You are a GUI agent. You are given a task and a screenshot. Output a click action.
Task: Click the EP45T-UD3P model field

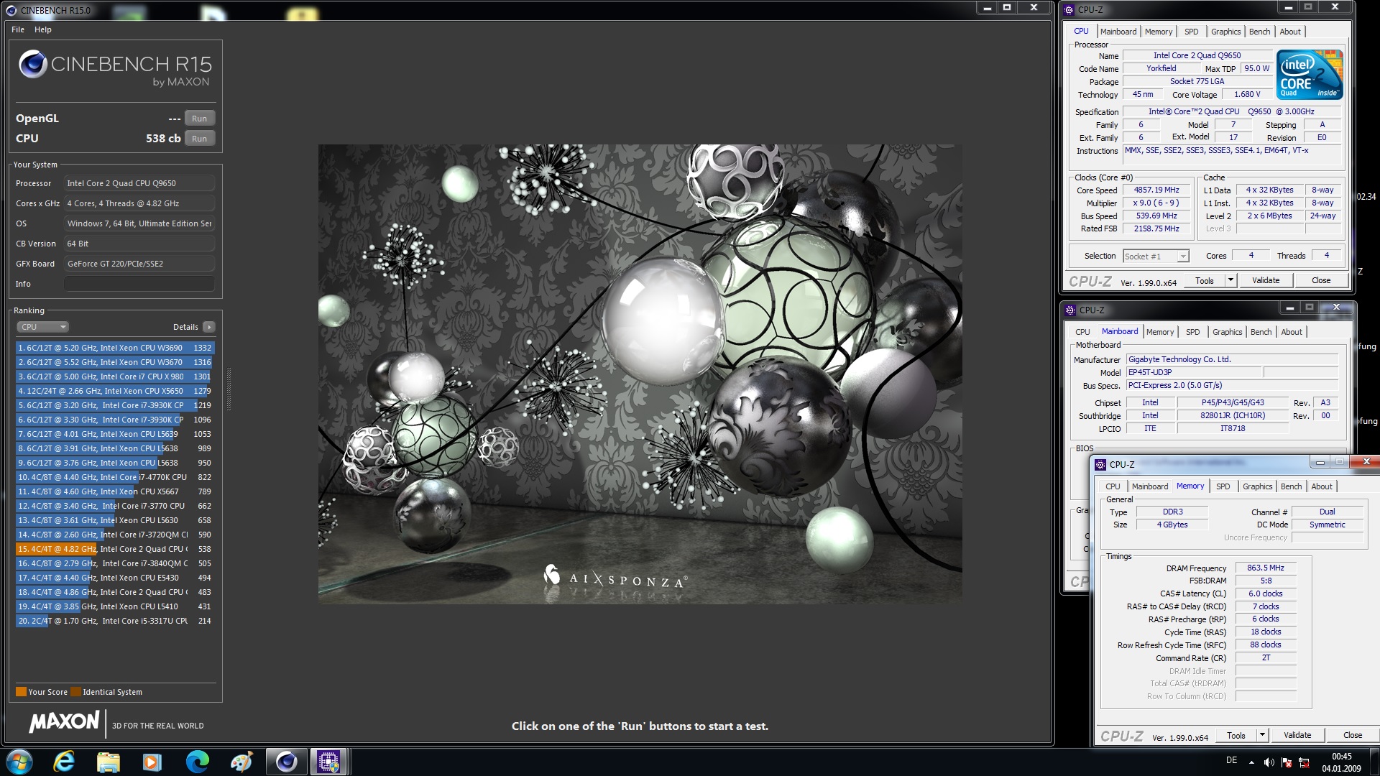(1194, 373)
